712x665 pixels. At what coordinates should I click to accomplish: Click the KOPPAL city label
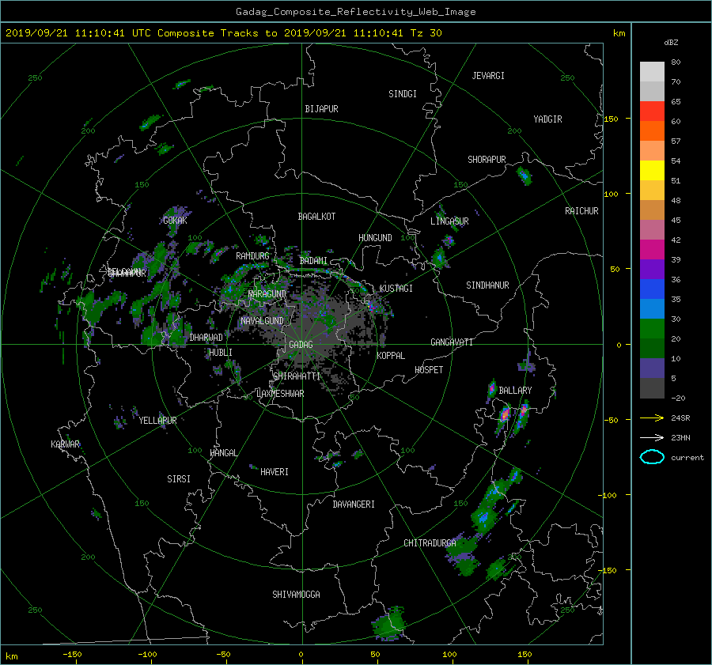tap(391, 356)
